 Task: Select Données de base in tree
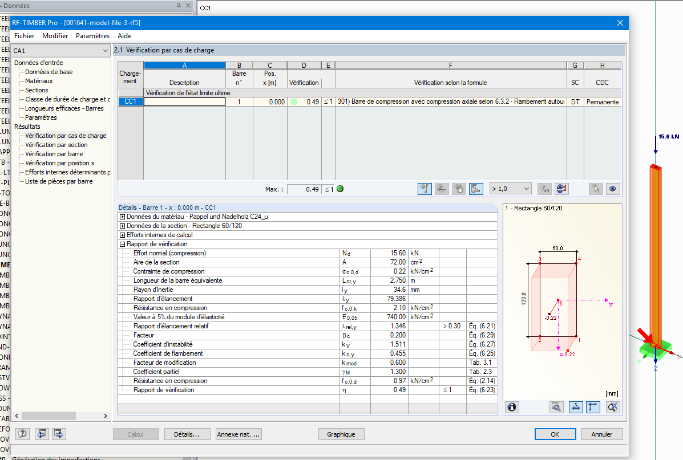(49, 72)
